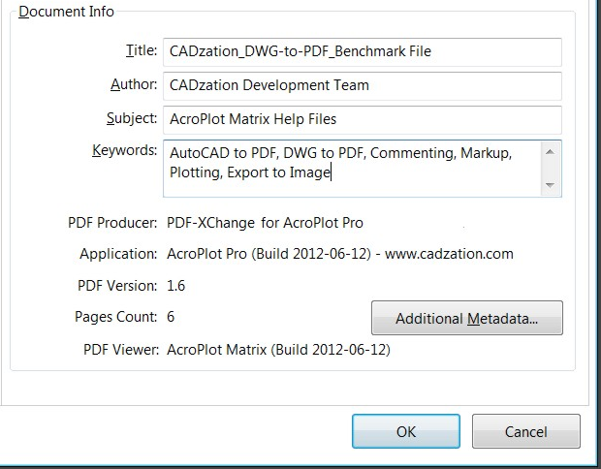Viewport: 601px width, 469px height.
Task: Focus the Subject text box
Action: (363, 119)
